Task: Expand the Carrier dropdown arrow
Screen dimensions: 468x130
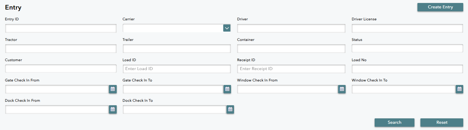Action: (227, 28)
